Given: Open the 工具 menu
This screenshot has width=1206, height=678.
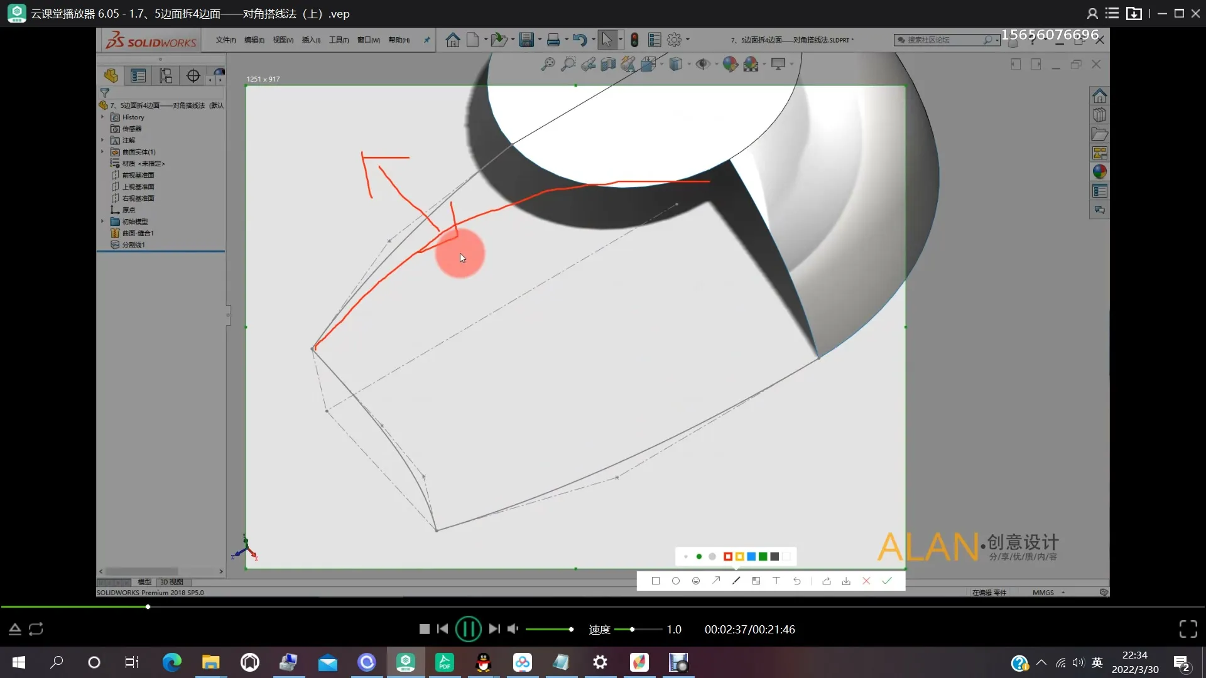Looking at the screenshot, I should tap(339, 40).
